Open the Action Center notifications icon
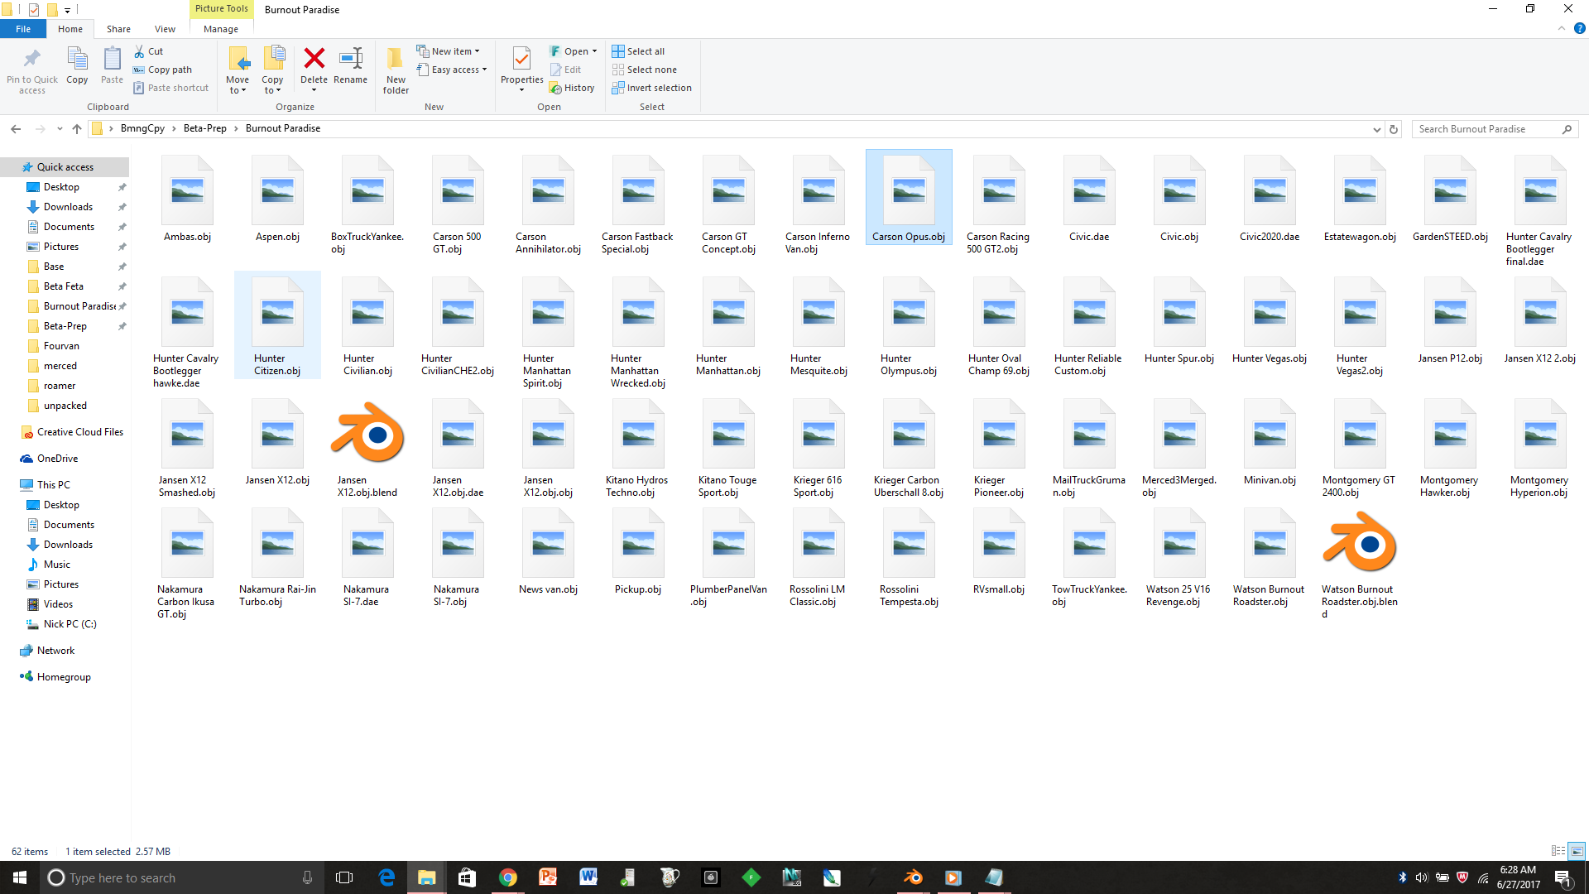 pyautogui.click(x=1563, y=877)
